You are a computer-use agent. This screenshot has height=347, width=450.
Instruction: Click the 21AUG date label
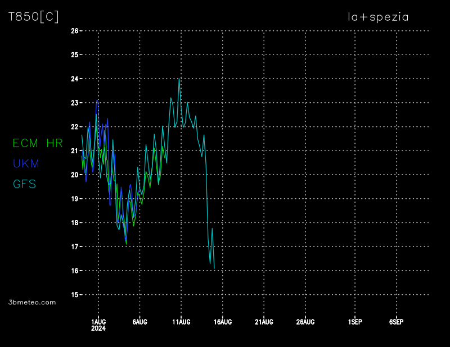point(264,322)
